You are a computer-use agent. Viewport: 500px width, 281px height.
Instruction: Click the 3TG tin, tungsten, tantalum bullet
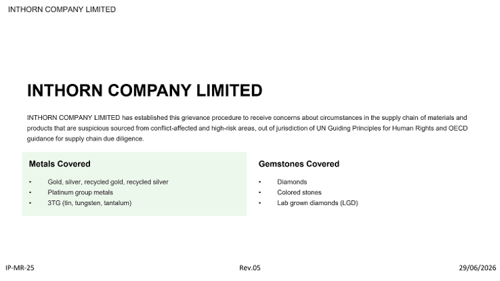89,203
